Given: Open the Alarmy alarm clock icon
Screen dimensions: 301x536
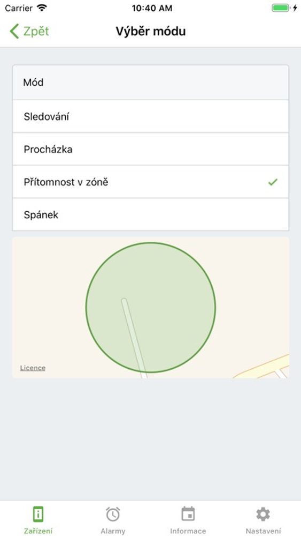Looking at the screenshot, I should (x=113, y=514).
